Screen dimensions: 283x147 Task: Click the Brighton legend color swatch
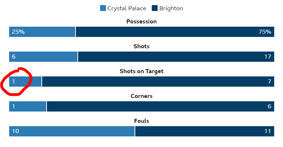[x=155, y=8]
